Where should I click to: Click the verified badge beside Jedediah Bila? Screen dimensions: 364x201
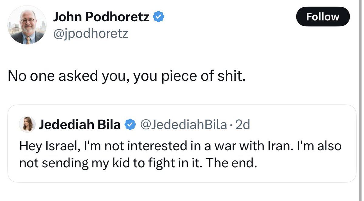click(130, 125)
